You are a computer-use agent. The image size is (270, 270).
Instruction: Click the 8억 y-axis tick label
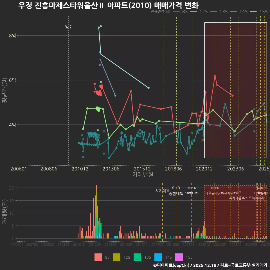pos(12,35)
